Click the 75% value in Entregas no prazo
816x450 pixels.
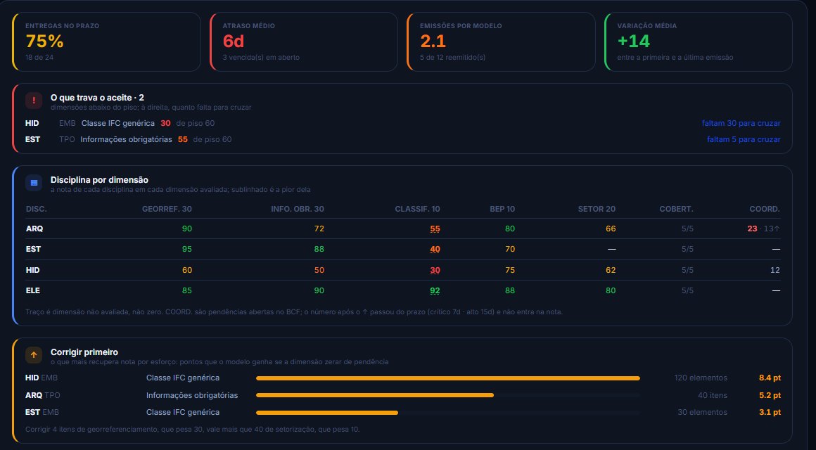point(45,41)
